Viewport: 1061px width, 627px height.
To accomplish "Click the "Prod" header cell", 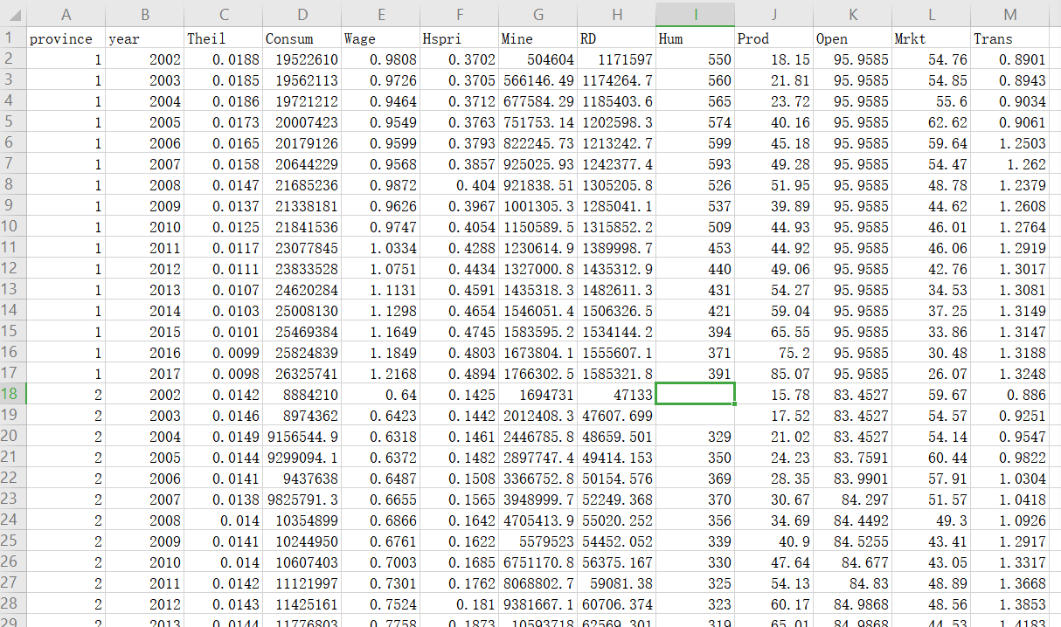I will point(774,38).
